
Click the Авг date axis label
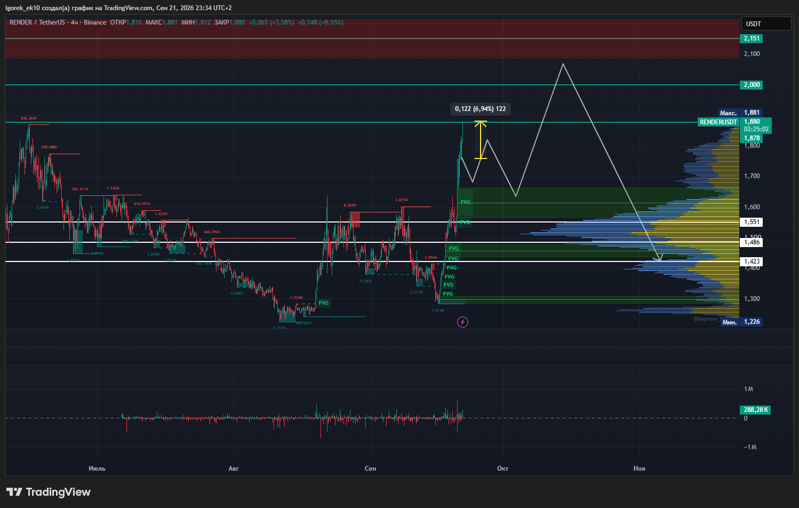pos(234,469)
